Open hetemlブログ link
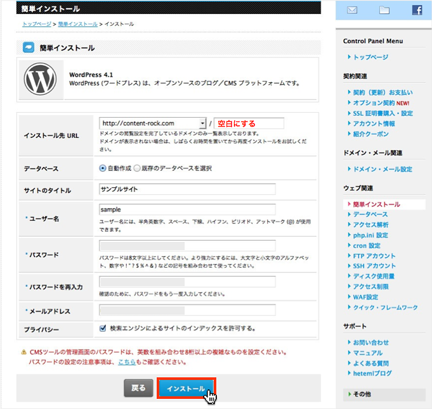This screenshot has width=432, height=409. pyautogui.click(x=372, y=374)
